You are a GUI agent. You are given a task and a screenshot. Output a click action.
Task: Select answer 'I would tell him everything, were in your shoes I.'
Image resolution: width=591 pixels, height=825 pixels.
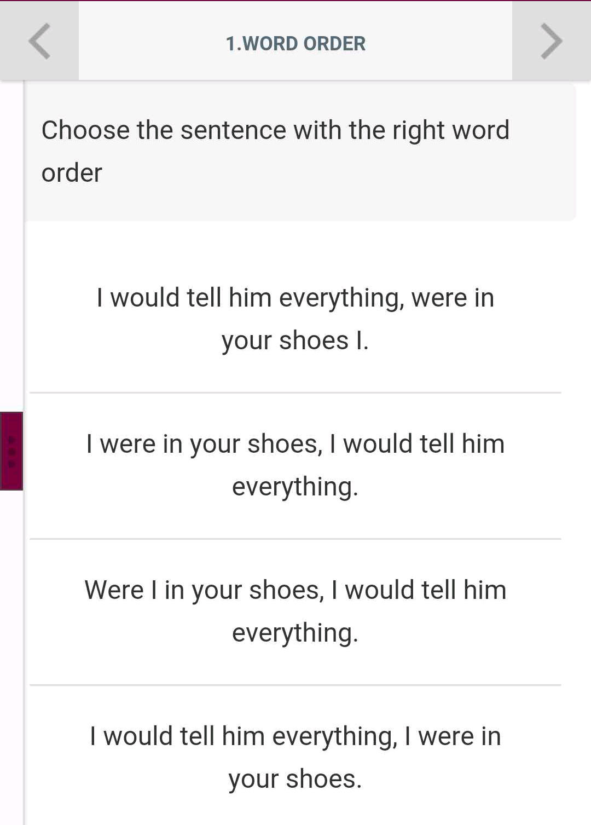tap(296, 319)
